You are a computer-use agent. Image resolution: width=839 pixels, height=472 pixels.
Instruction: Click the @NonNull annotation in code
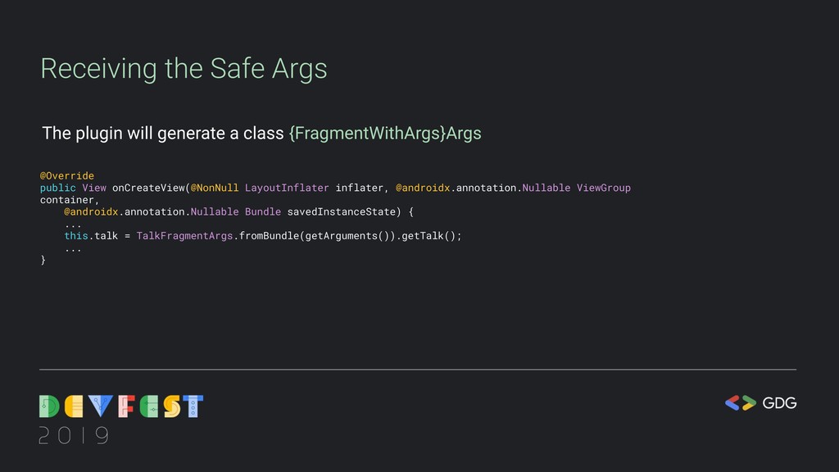(x=215, y=188)
